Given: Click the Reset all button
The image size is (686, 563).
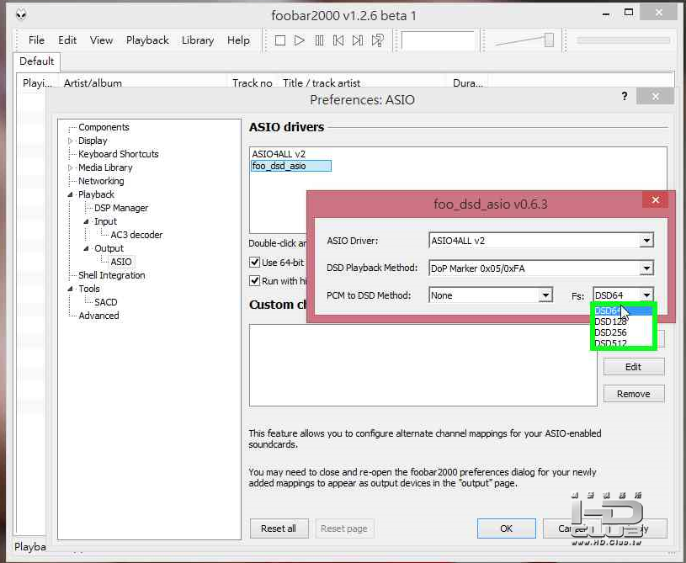Looking at the screenshot, I should (x=279, y=528).
